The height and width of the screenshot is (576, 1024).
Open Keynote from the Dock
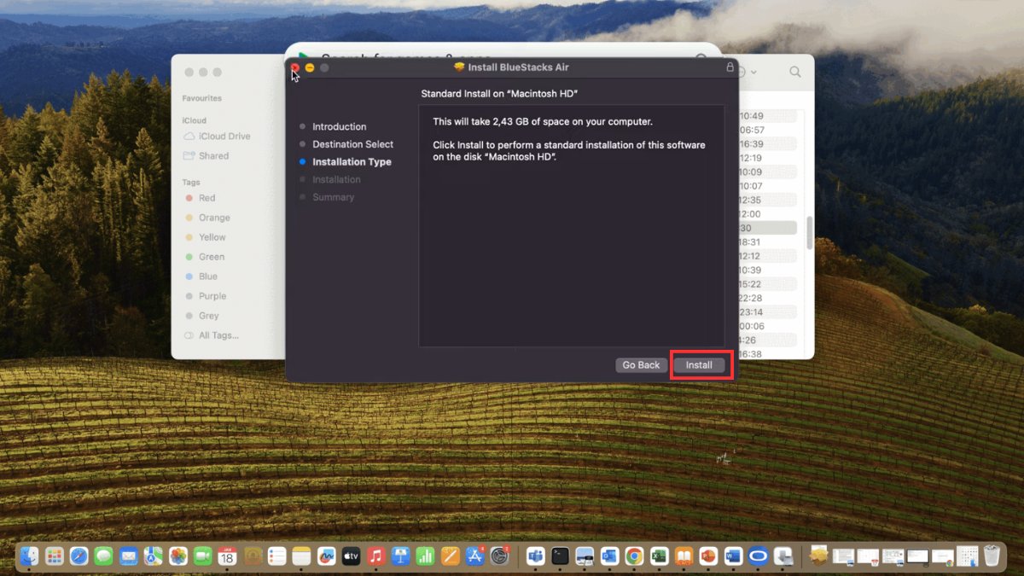coord(400,556)
